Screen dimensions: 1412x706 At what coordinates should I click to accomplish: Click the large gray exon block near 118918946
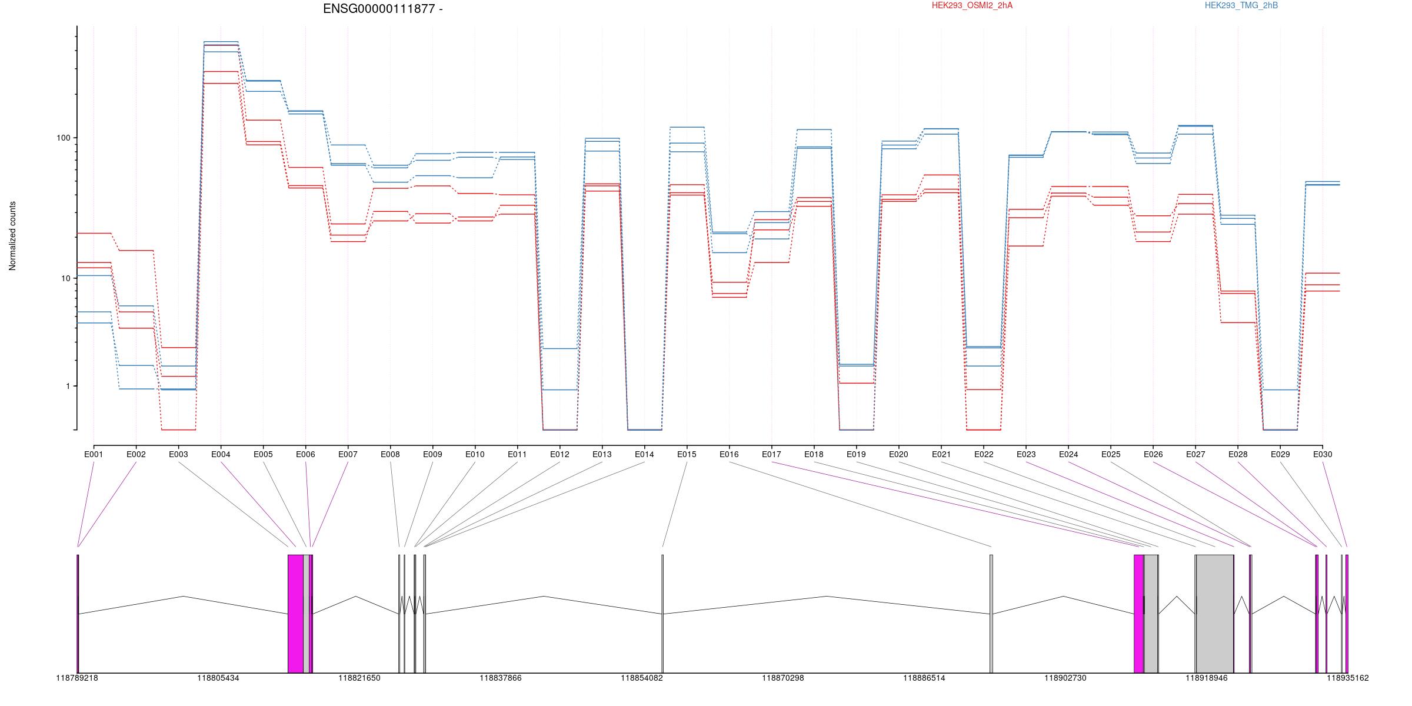tap(1215, 614)
